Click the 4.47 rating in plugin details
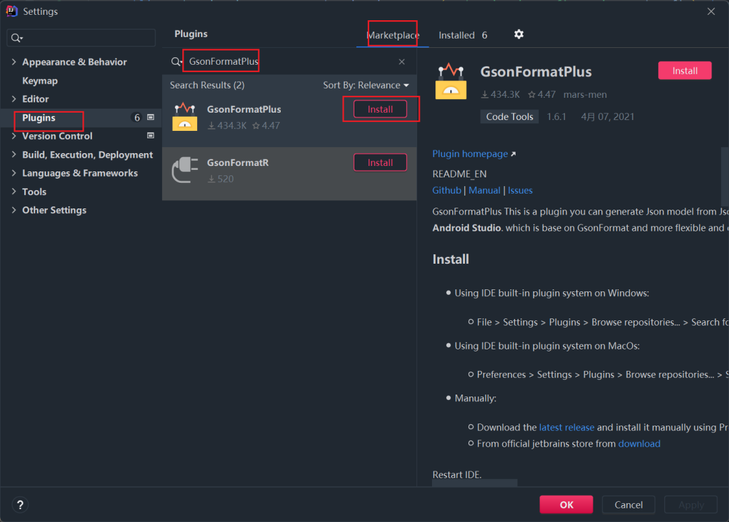The width and height of the screenshot is (729, 522). pos(541,94)
